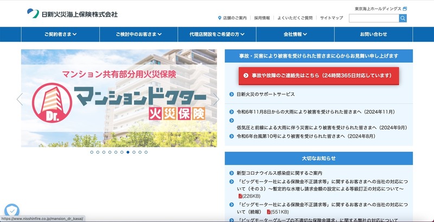
Task: Click the search magnifier icon button
Action: coord(403,18)
